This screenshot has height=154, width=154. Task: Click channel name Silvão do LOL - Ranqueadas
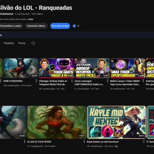pyautogui.click(x=35, y=8)
